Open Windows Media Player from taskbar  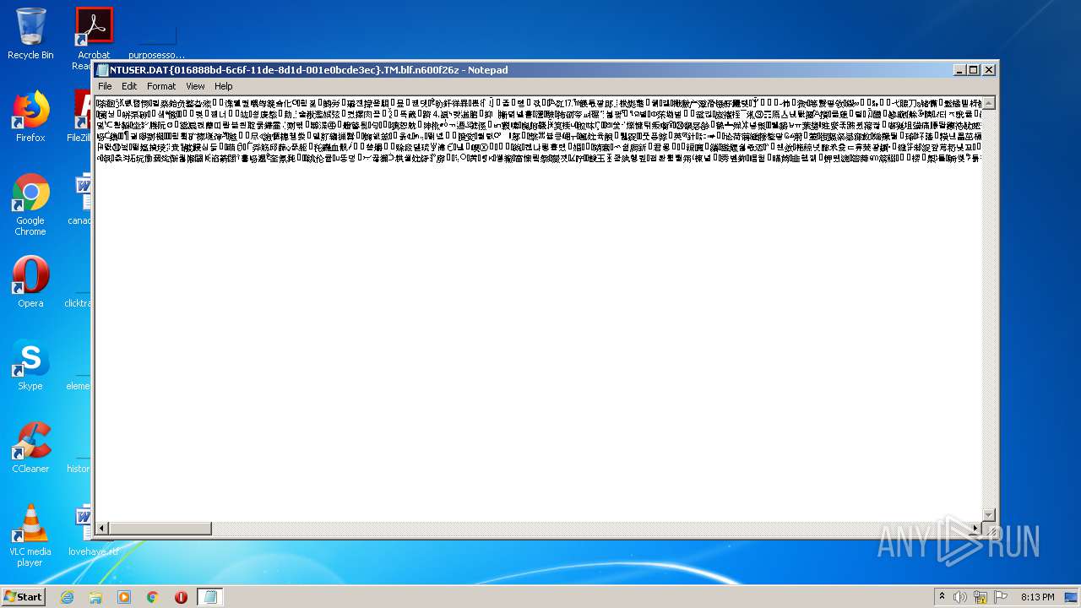click(x=124, y=597)
